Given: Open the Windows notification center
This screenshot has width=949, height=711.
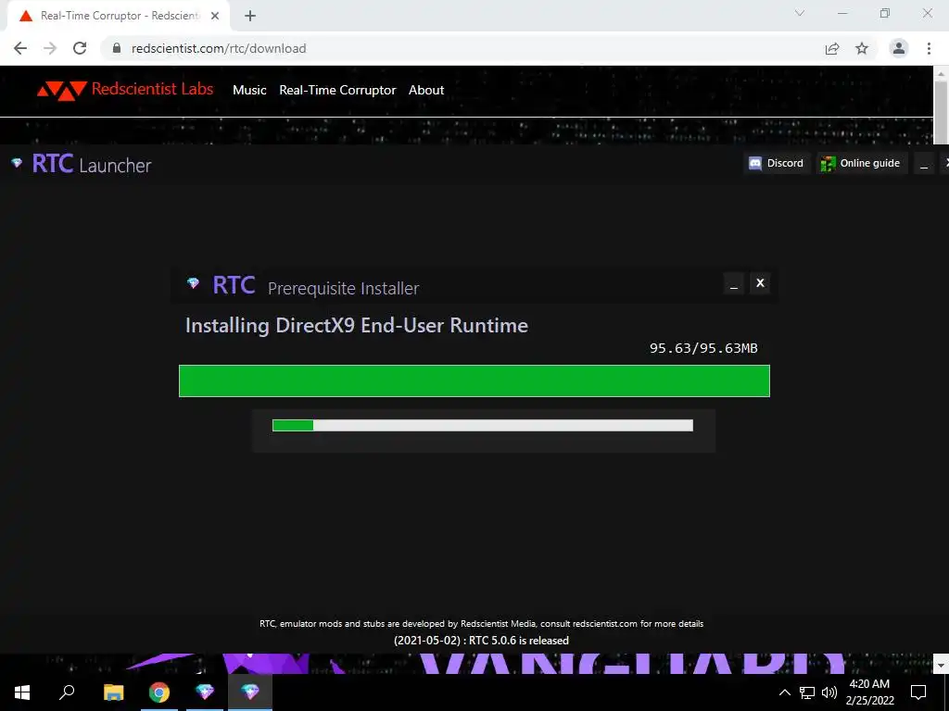Looking at the screenshot, I should [x=918, y=692].
